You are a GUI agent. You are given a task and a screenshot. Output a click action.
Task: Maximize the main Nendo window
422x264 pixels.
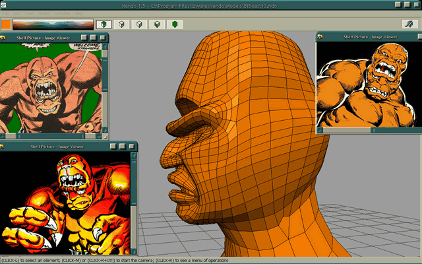407,5
